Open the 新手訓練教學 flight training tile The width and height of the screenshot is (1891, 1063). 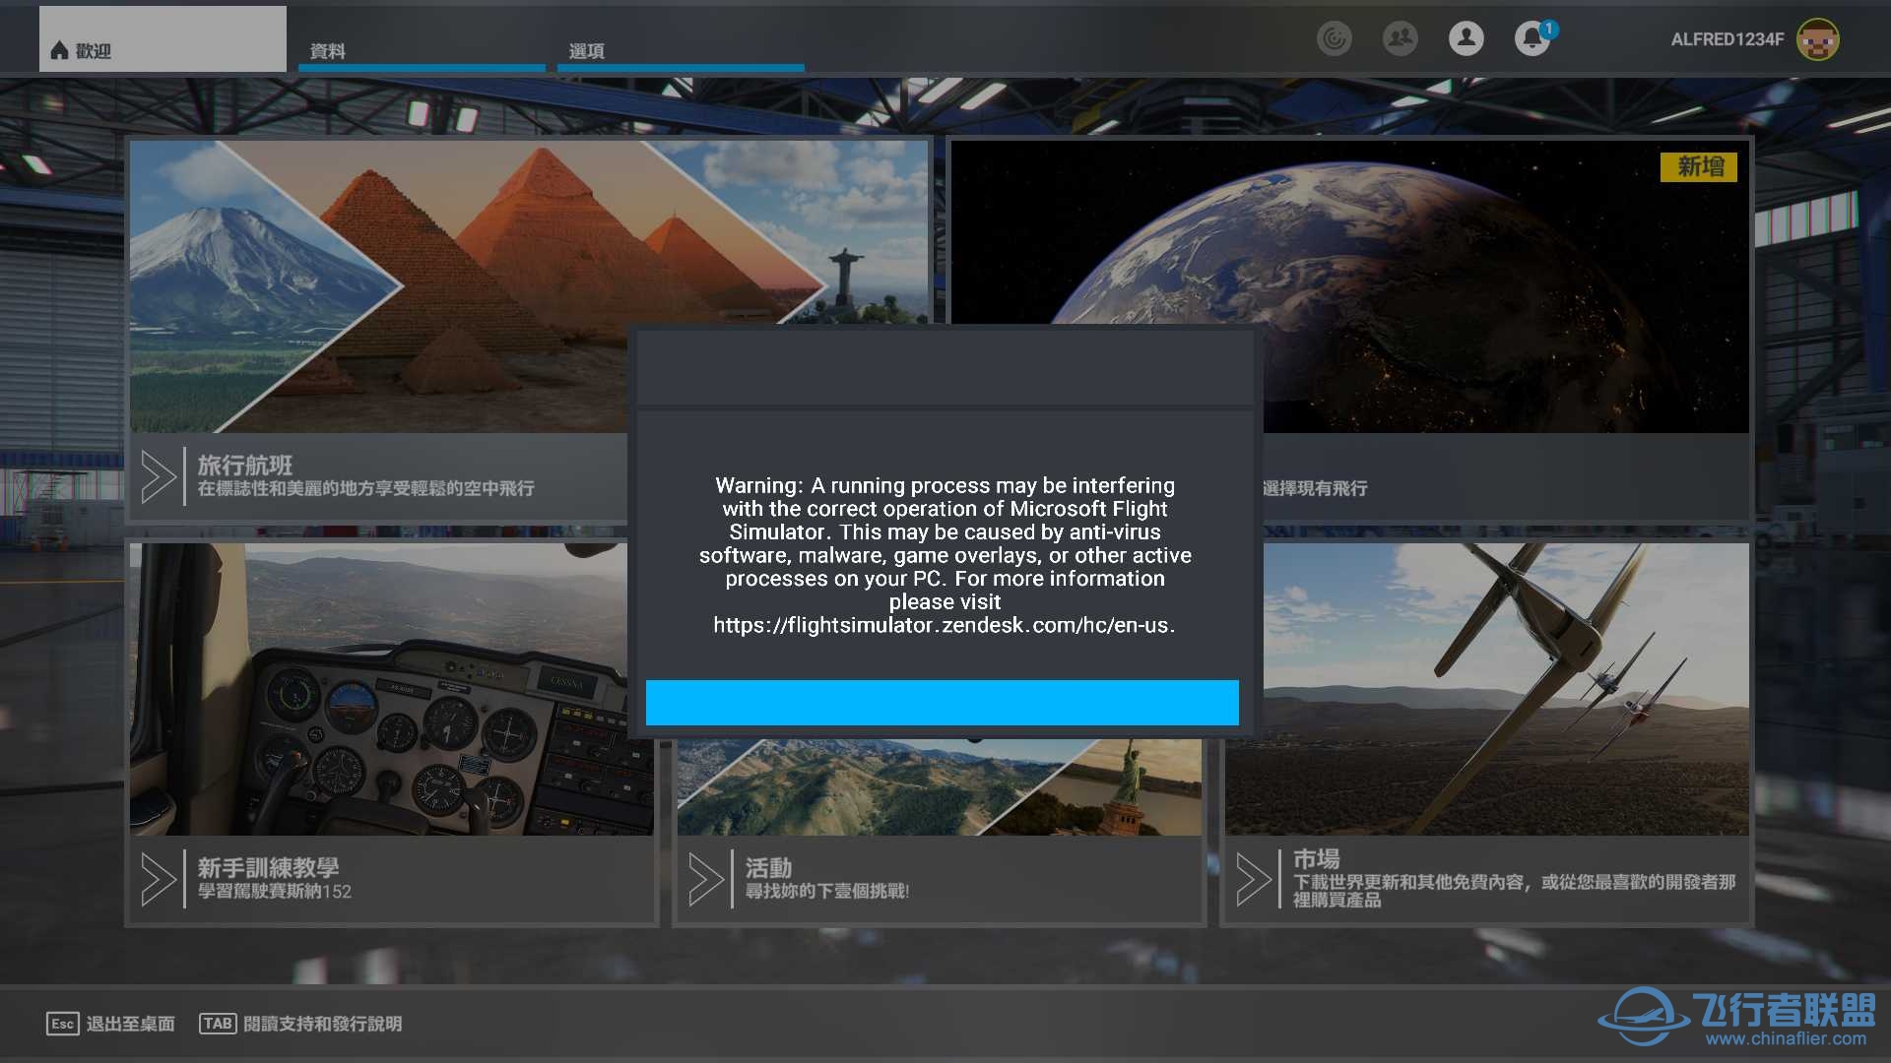(392, 733)
